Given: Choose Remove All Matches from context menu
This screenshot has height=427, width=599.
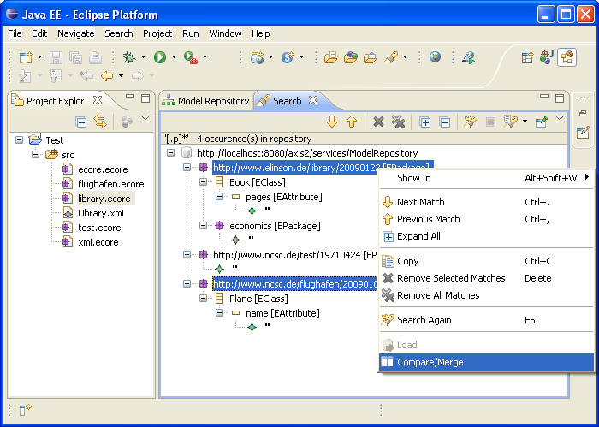Looking at the screenshot, I should (x=486, y=295).
